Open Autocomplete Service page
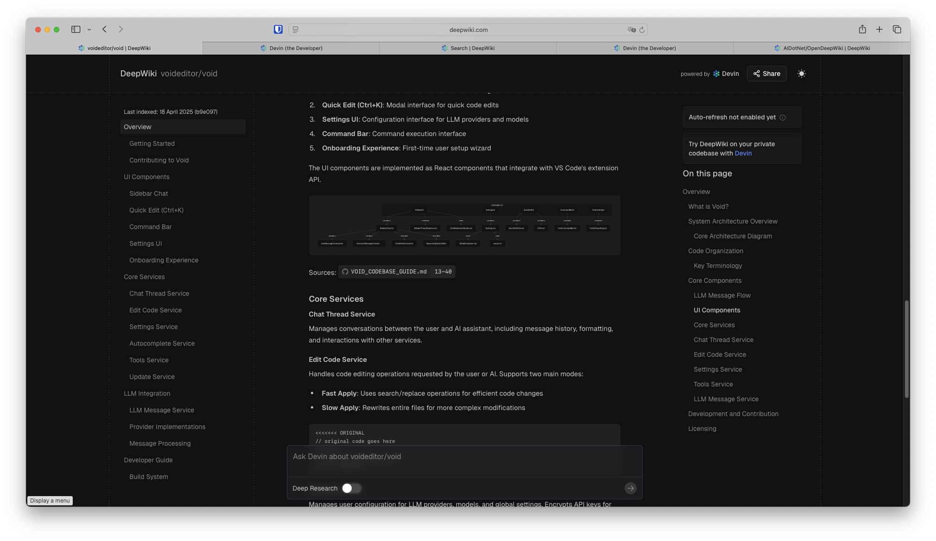Screen dimensions: 936x541 [x=162, y=343]
